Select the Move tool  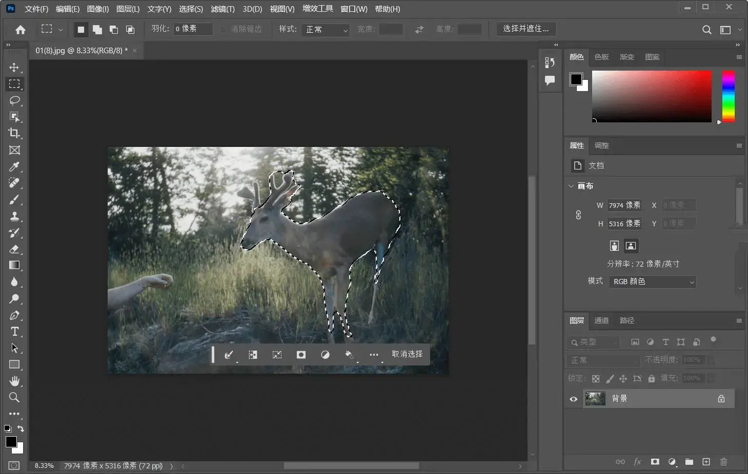click(x=14, y=67)
